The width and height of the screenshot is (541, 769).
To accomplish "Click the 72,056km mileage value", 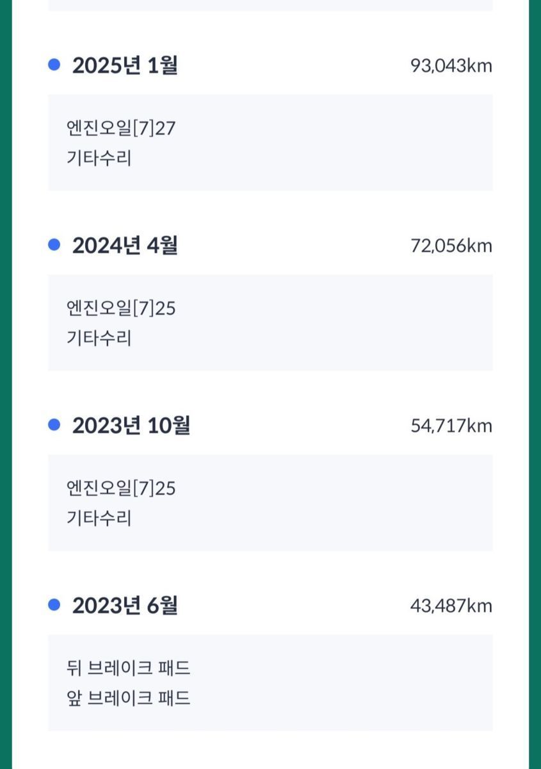I will coord(451,245).
